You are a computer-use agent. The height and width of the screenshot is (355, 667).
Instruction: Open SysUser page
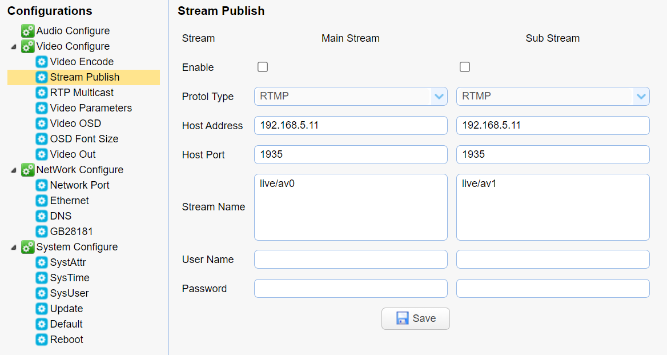(x=69, y=293)
